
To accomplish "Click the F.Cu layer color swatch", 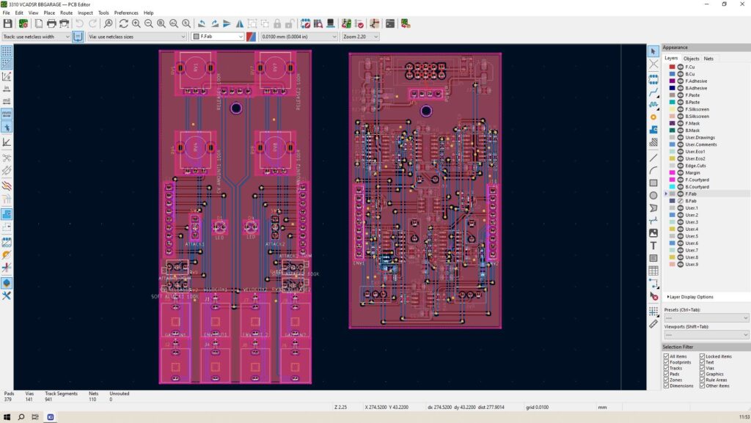I will [672, 67].
